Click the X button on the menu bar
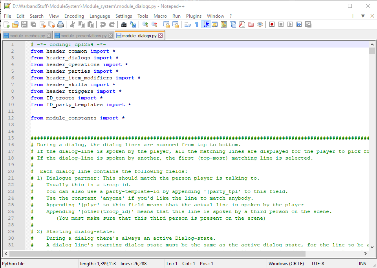The height and width of the screenshot is (268, 377). point(372,16)
